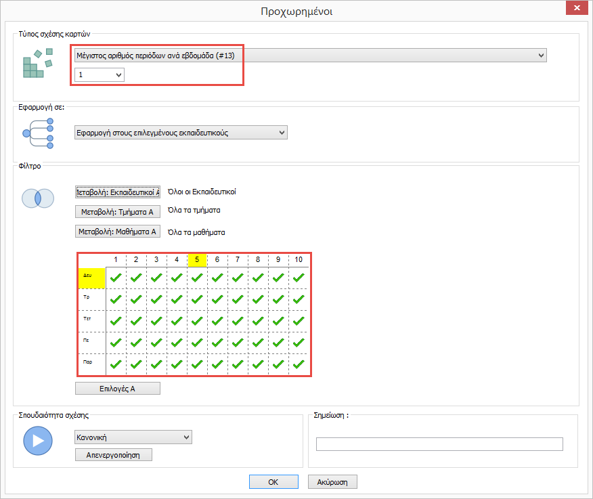
Task: Click the Venn diagram filter icon
Action: tap(37, 198)
